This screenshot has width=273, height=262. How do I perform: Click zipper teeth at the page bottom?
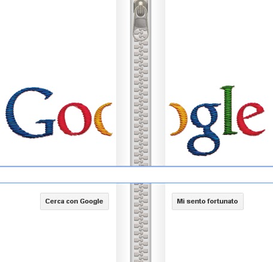point(141,255)
